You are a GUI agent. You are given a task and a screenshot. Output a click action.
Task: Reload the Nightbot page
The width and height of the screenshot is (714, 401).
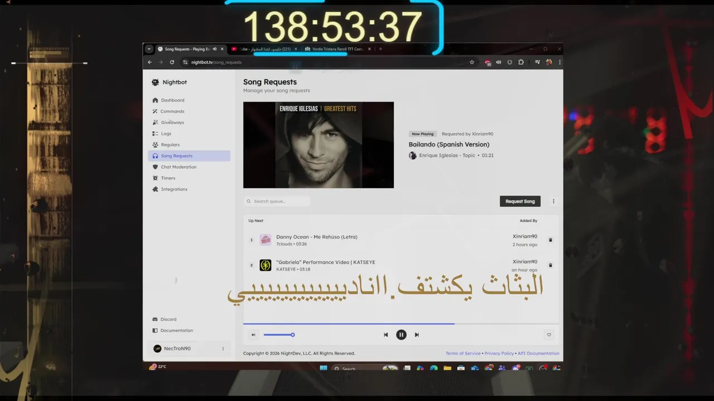coord(172,62)
